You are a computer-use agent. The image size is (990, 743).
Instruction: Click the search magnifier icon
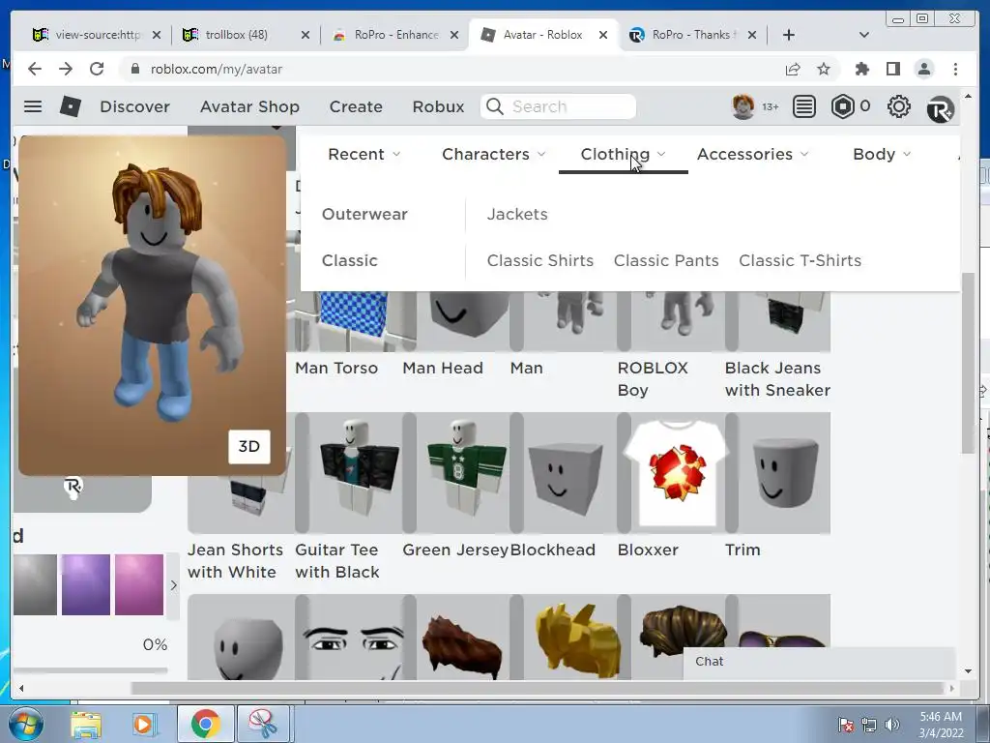(x=495, y=106)
